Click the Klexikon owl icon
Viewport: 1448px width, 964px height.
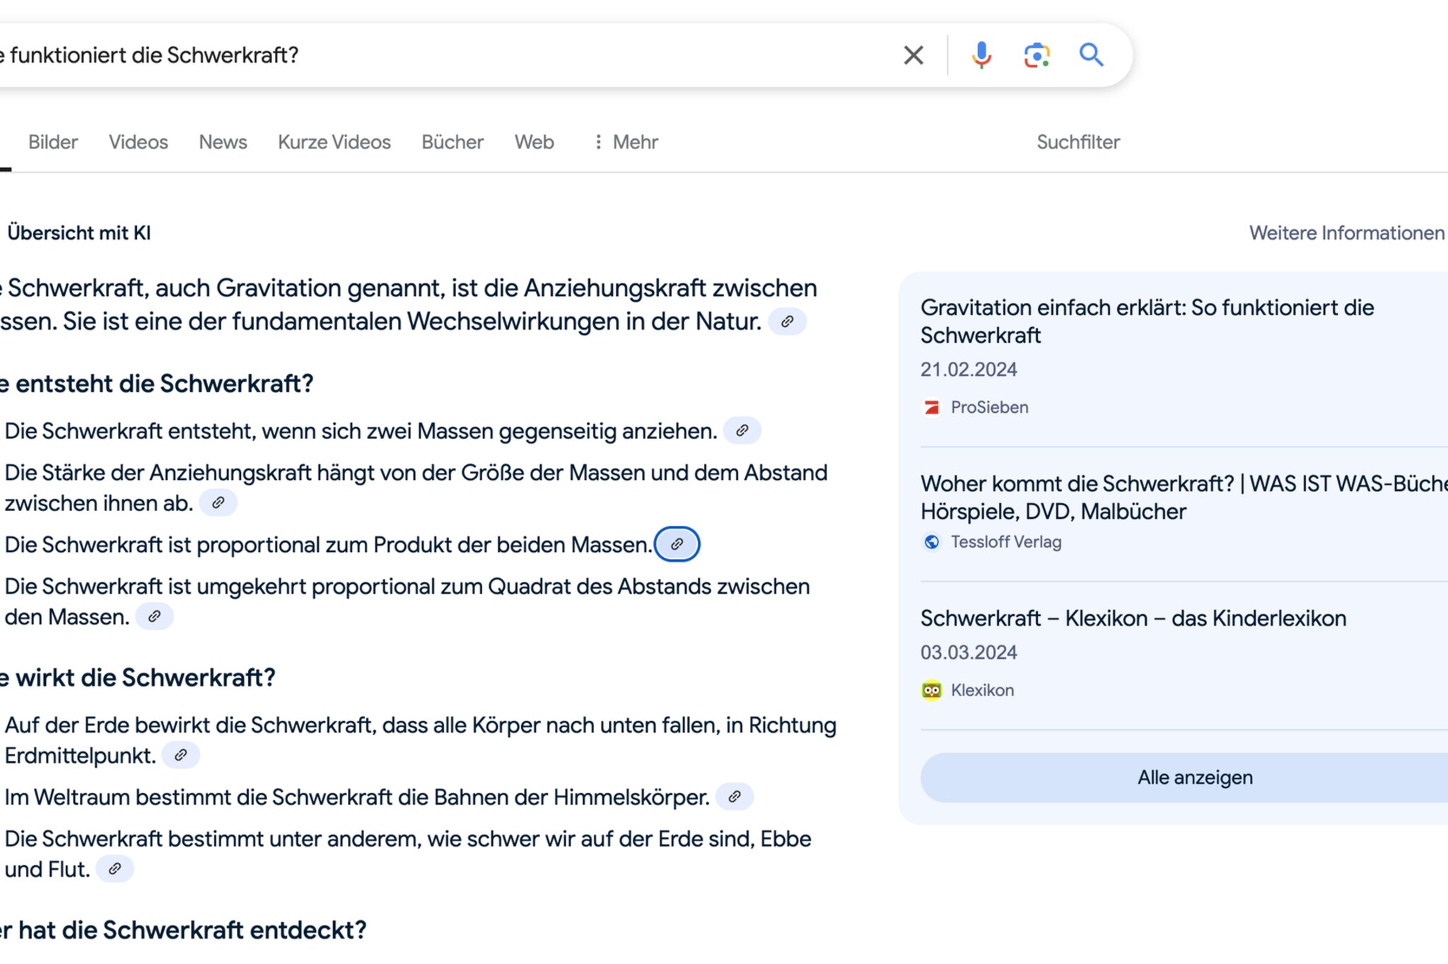coord(932,690)
